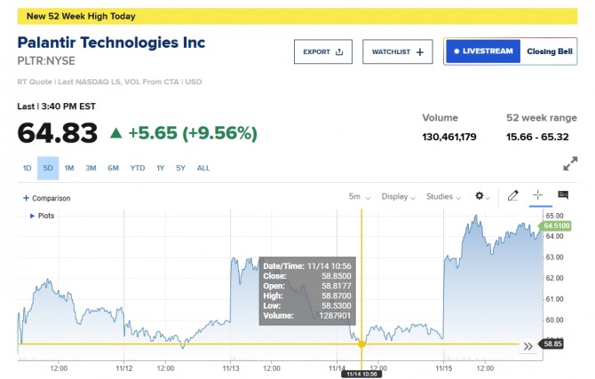Expand the Plots section
Screen dimensions: 595x379
[x=34, y=216]
